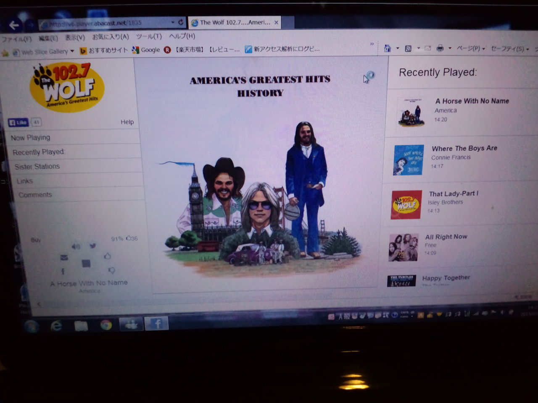
Task: Click the browser back arrow button
Action: tap(14, 25)
